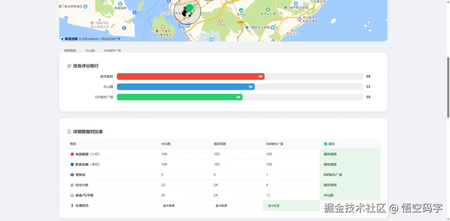
Task: Click 湖滨南路 label in ranking chart
Action: click(107, 76)
